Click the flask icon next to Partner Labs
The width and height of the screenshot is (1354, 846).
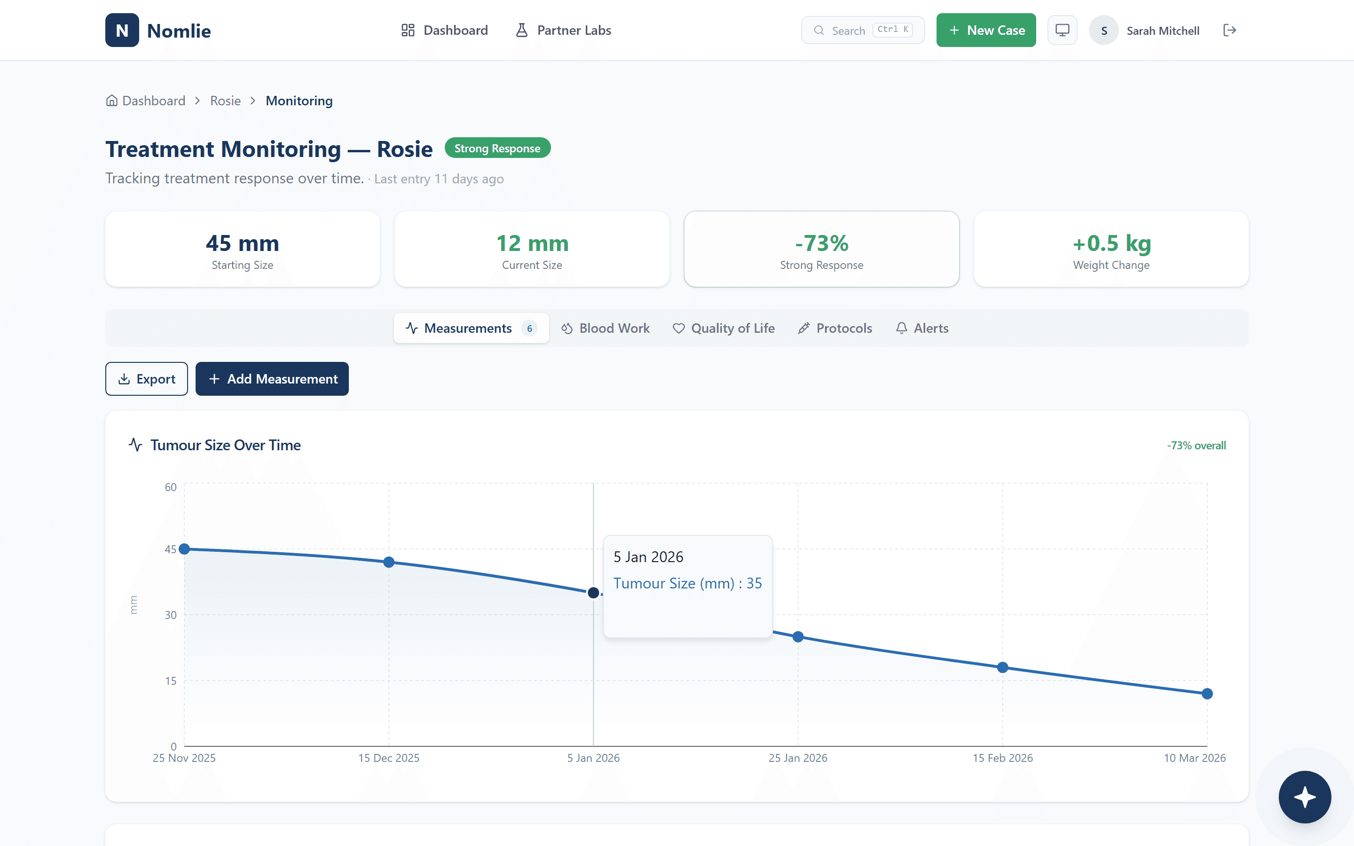(x=521, y=30)
